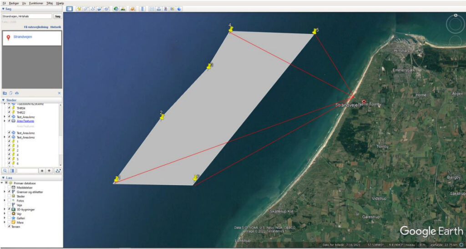Click the Show Ruler toolbar icon
The image size is (466, 249).
tap(142, 9)
